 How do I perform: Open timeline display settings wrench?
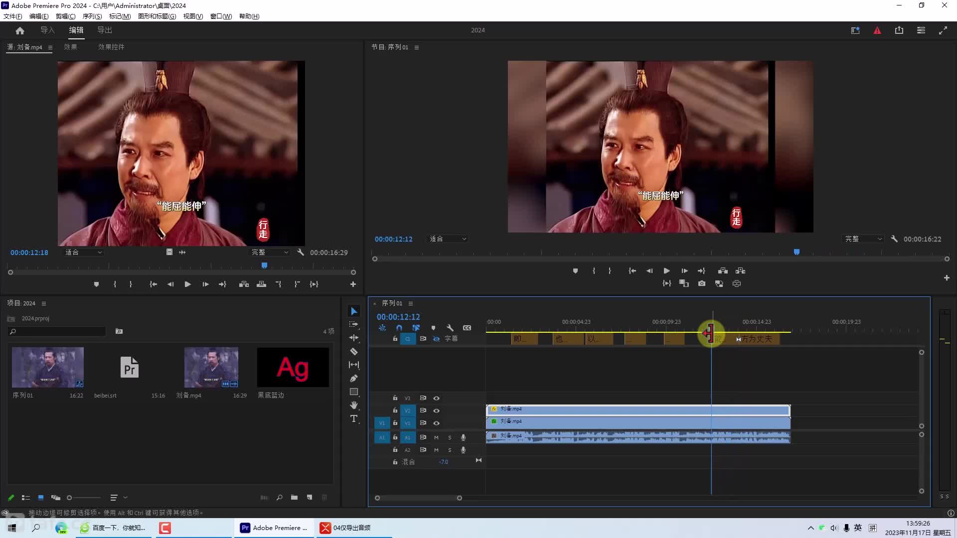(x=450, y=328)
